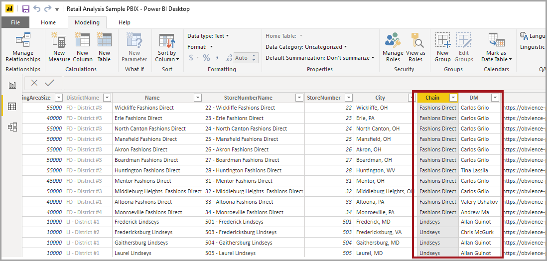
Task: Open the Help tab
Action: click(x=125, y=22)
